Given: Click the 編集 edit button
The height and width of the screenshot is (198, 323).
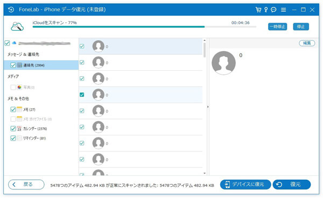Looking at the screenshot, I should 307,43.
